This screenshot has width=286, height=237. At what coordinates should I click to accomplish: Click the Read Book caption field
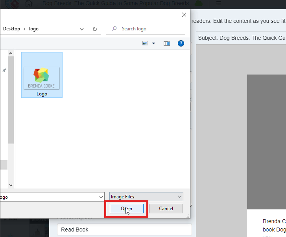(124, 230)
